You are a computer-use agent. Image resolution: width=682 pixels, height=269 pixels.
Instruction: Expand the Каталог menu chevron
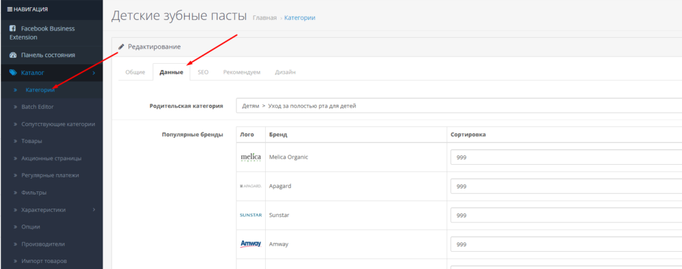point(94,72)
